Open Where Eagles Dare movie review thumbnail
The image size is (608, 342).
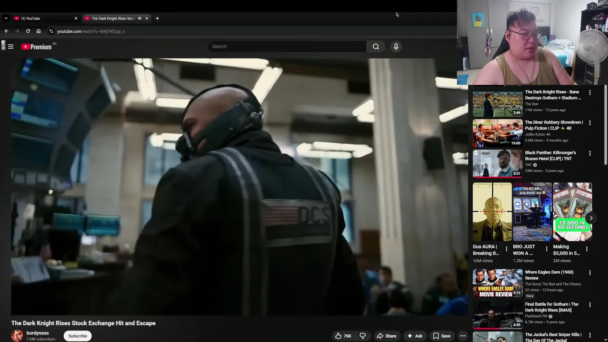[497, 284]
